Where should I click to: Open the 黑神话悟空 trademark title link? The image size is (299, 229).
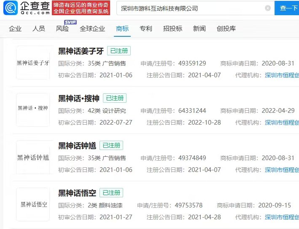pos(77,193)
